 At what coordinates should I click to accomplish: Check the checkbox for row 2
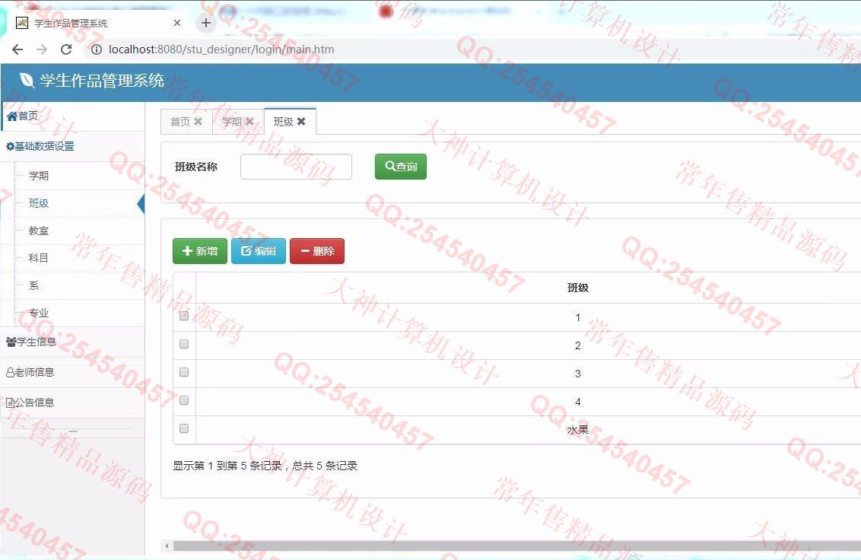click(x=184, y=344)
